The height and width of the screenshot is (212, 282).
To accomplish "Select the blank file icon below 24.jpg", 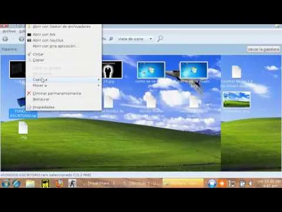I will tap(109, 101).
